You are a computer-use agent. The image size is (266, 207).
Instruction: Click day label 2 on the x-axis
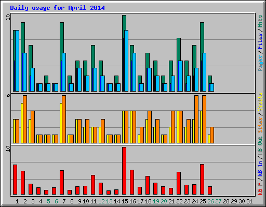[25, 201]
